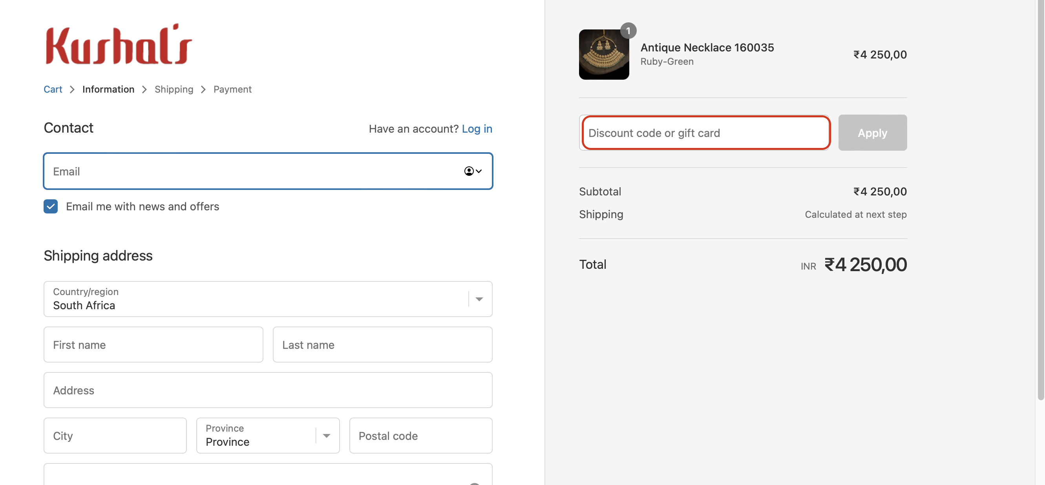
Task: Navigate to Cart via the breadcrumb
Action: tap(52, 89)
